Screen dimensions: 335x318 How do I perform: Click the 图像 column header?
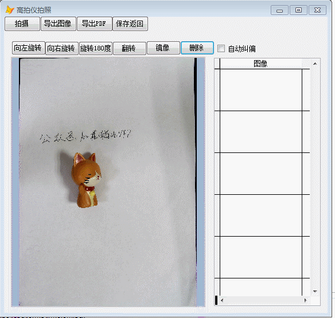click(260, 64)
